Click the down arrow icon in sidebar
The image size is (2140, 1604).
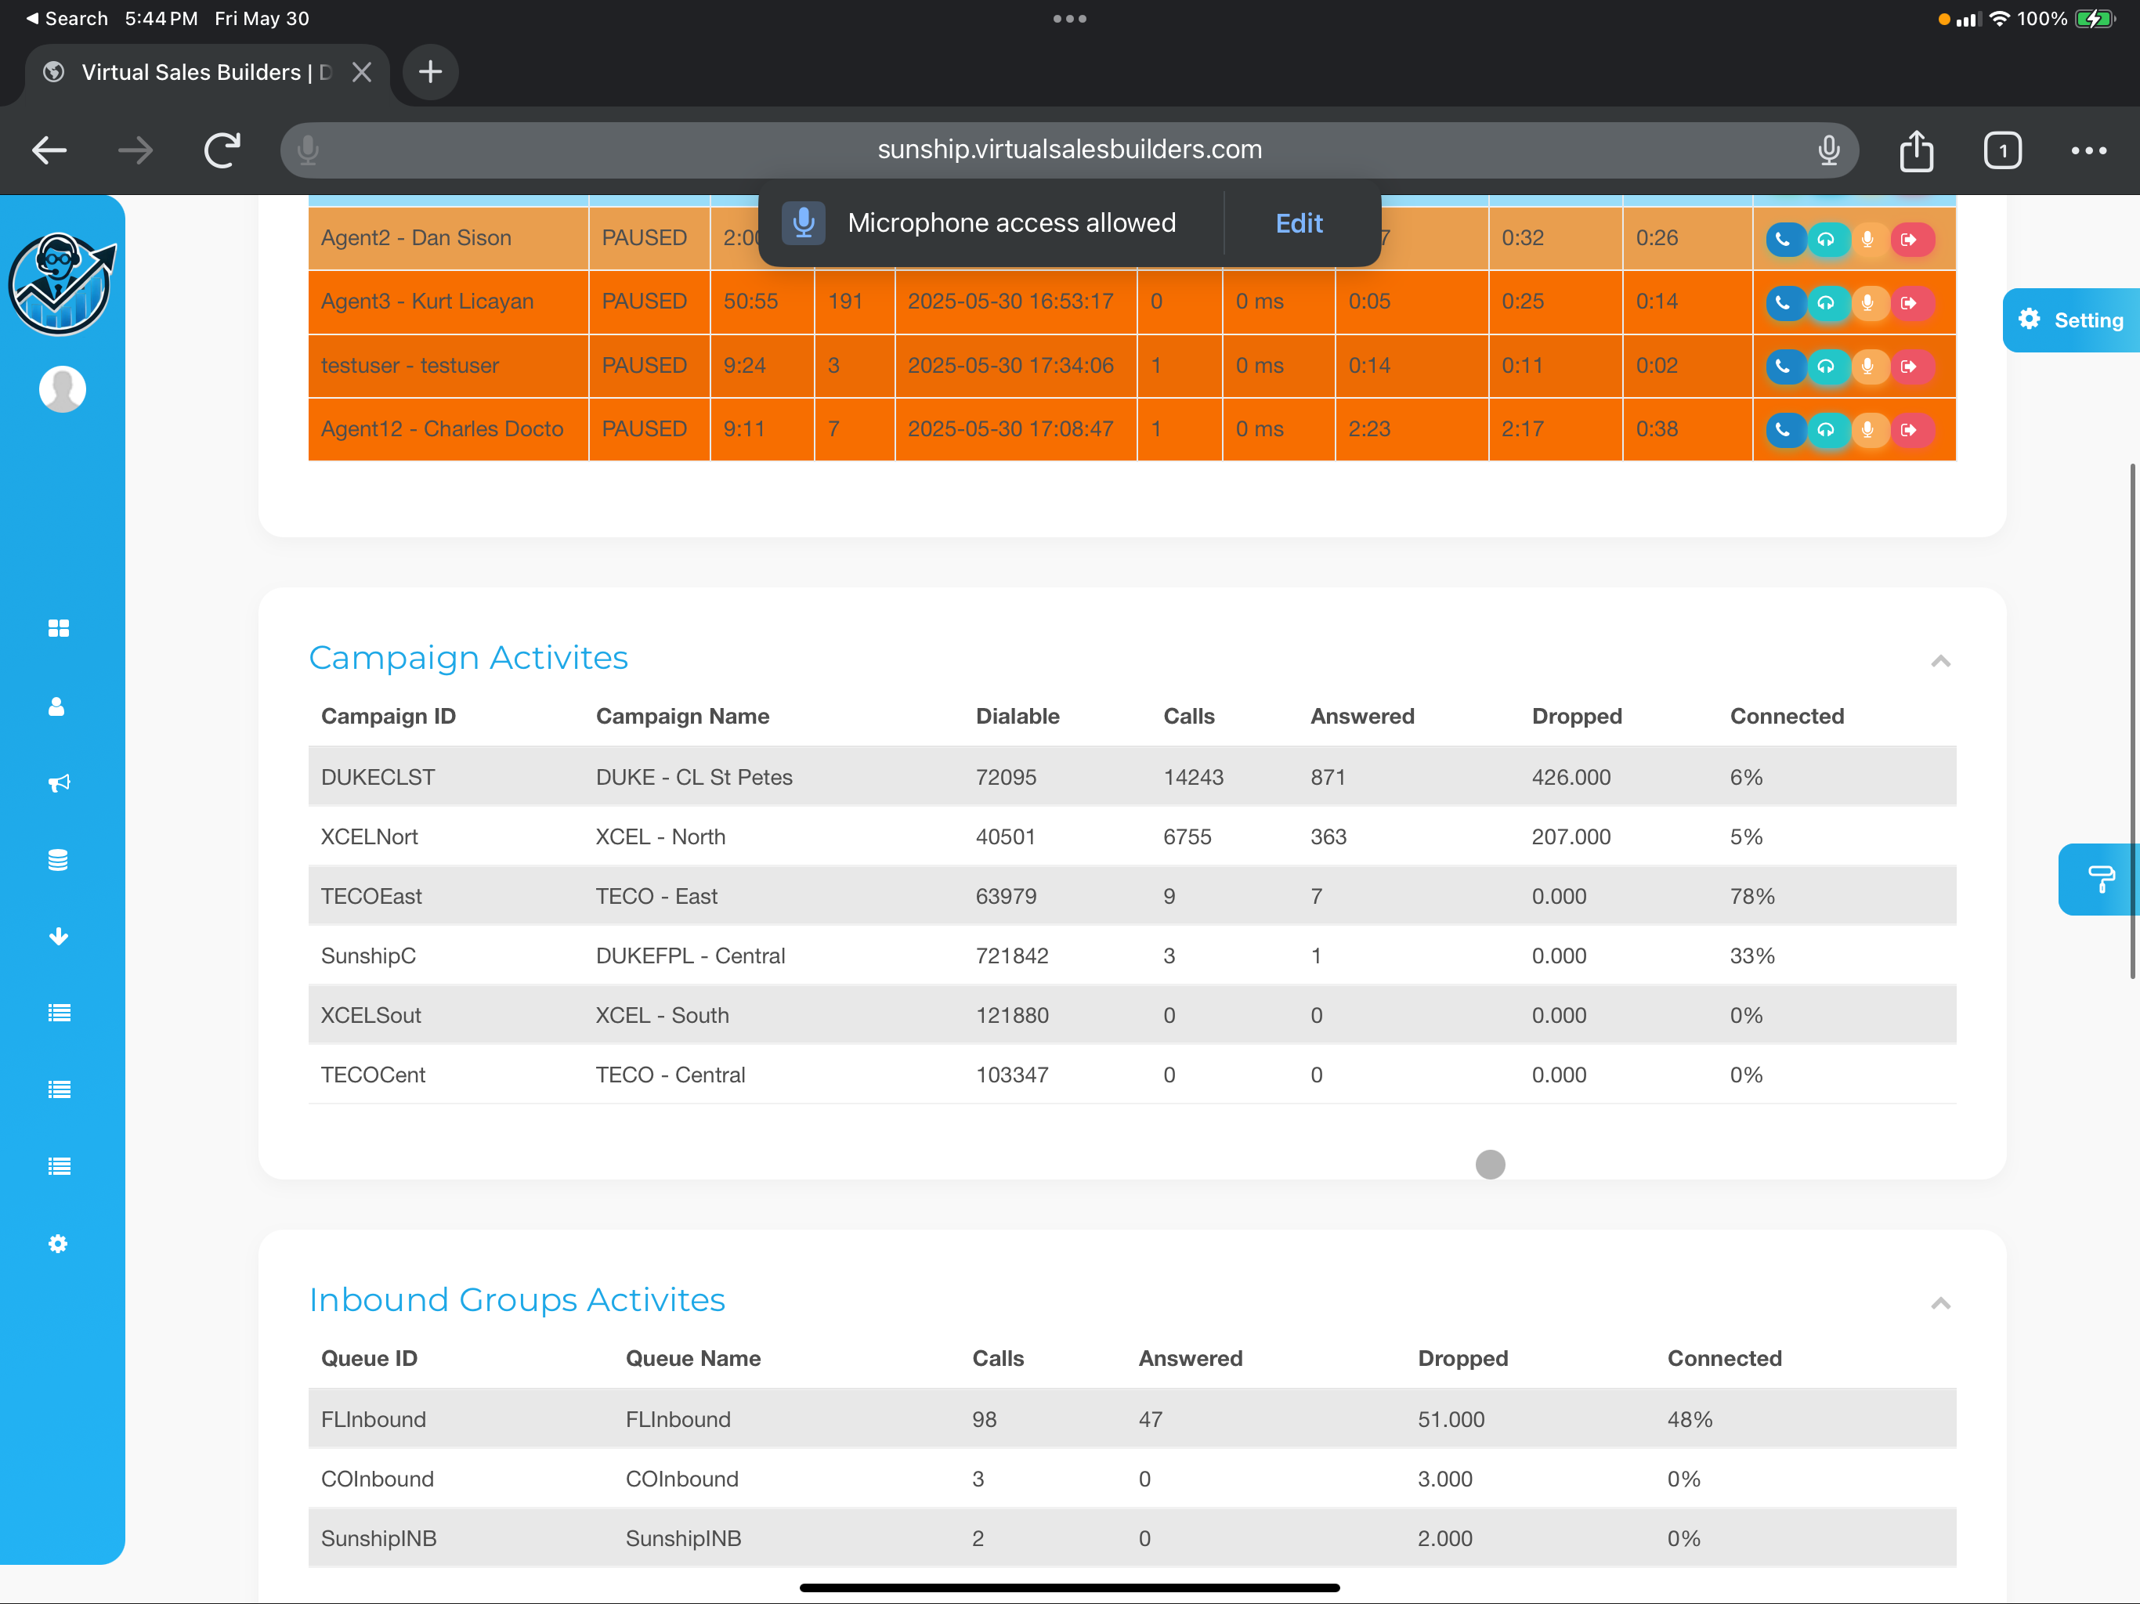pyautogui.click(x=59, y=937)
